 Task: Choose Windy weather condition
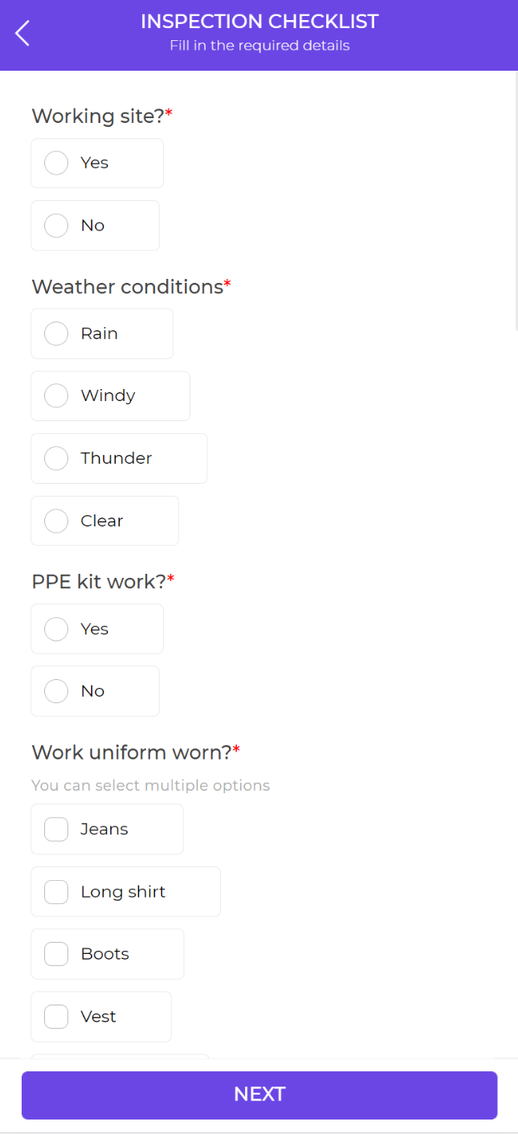click(x=56, y=396)
